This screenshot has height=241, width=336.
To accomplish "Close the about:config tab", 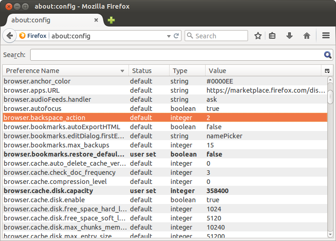I will click(96, 20).
